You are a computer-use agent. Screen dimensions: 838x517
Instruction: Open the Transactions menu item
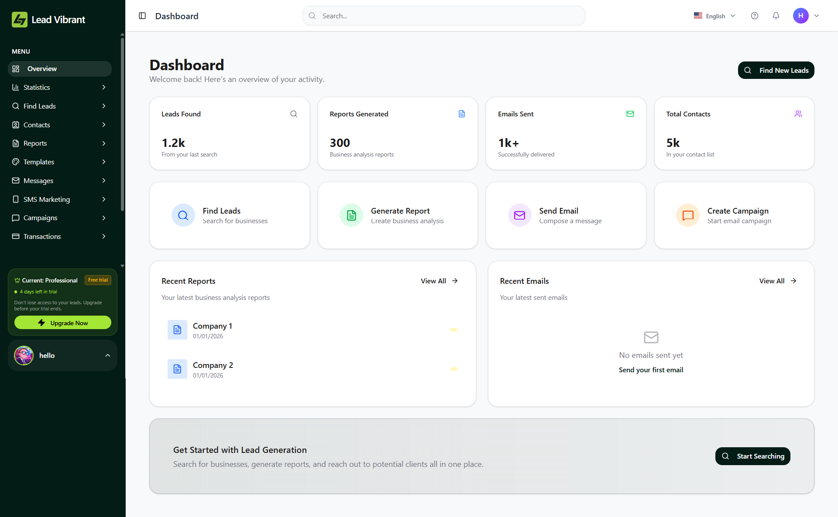tap(59, 236)
